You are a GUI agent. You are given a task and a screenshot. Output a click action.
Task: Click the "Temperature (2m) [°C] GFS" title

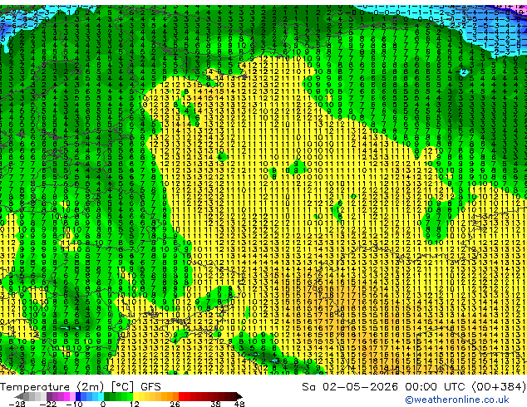pyautogui.click(x=81, y=386)
